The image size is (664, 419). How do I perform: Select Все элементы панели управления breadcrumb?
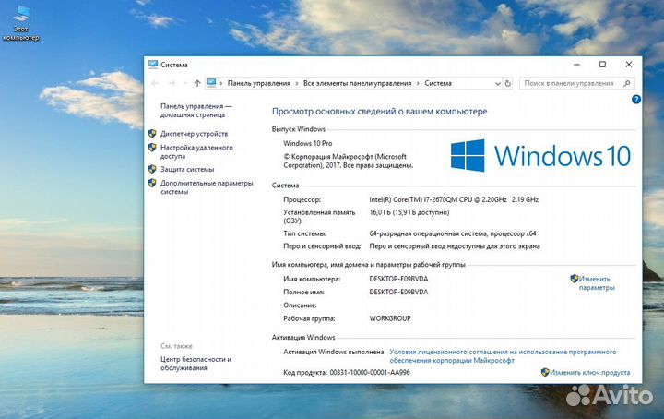[358, 83]
